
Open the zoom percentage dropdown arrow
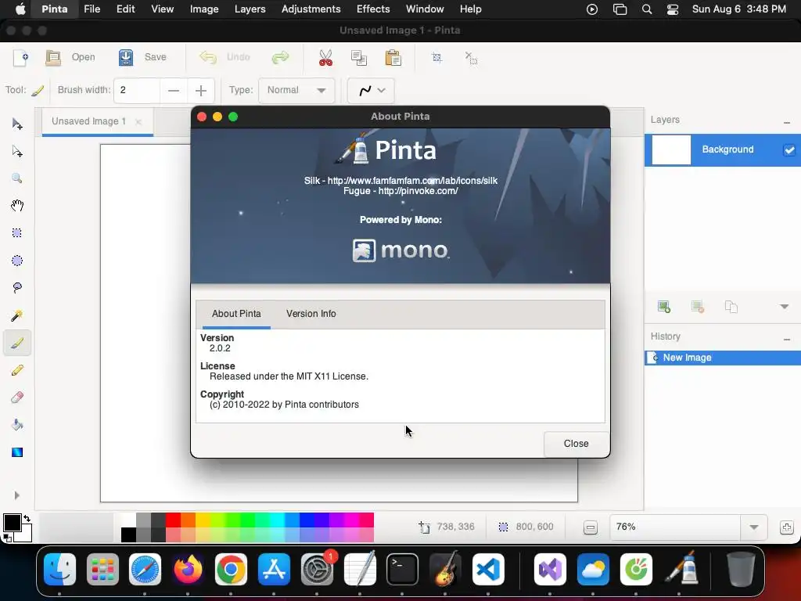point(753,527)
